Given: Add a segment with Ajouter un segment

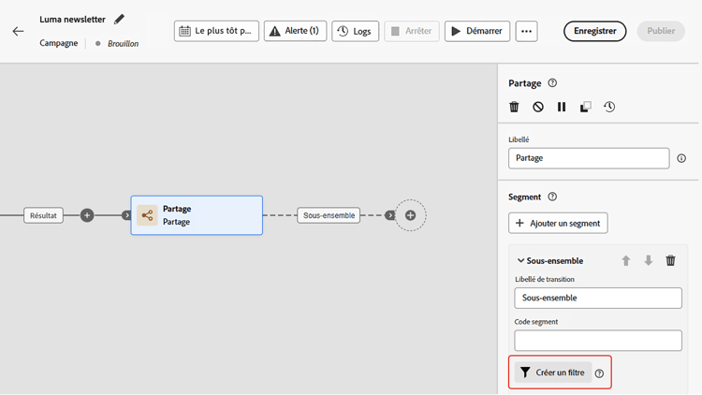Looking at the screenshot, I should pyautogui.click(x=558, y=223).
